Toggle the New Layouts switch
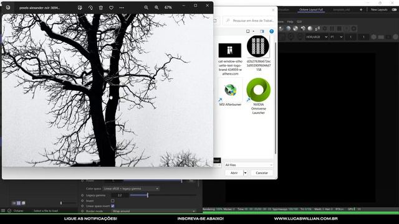Screen dimensions: 399x224 click(x=394, y=10)
